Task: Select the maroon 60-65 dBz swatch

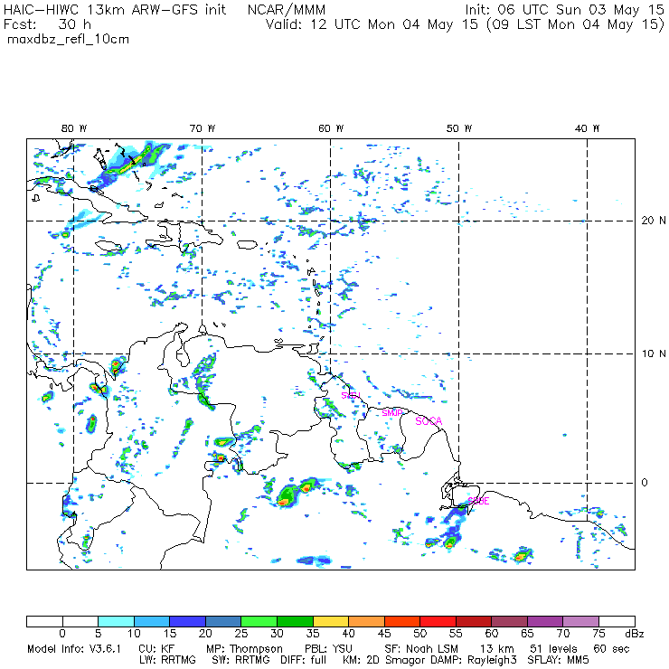Action: pyautogui.click(x=509, y=621)
